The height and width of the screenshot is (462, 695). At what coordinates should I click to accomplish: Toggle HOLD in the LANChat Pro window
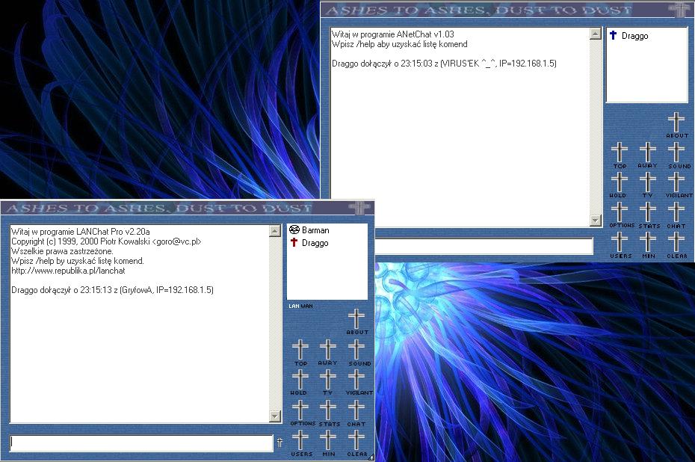click(300, 380)
